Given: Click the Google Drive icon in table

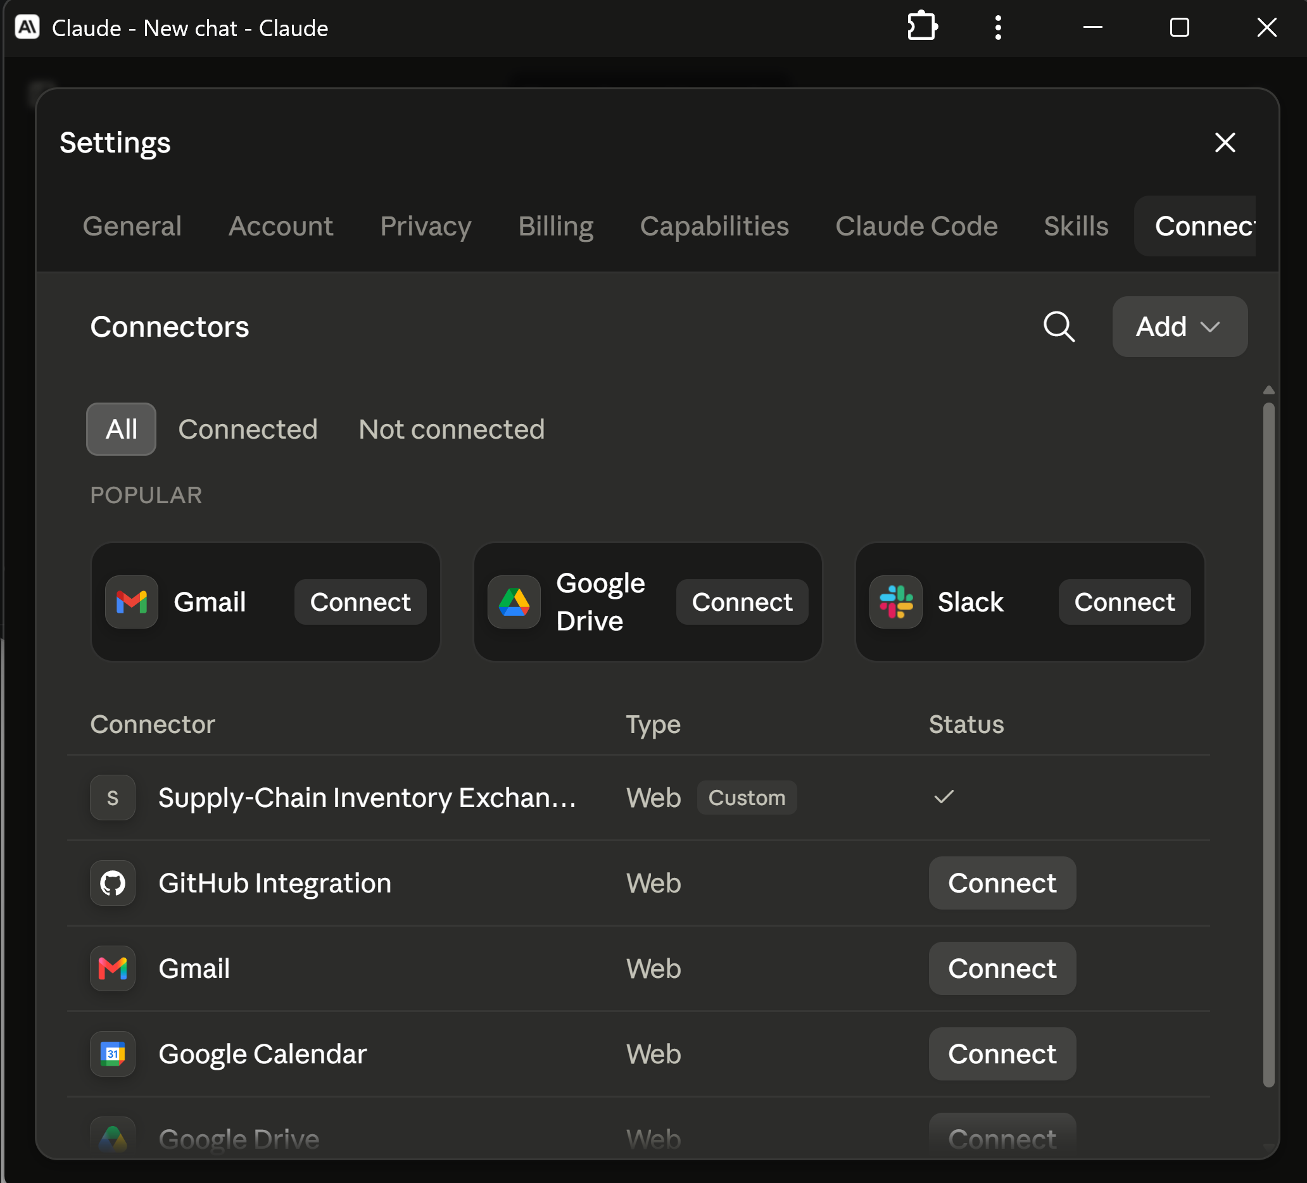Looking at the screenshot, I should [x=113, y=1138].
